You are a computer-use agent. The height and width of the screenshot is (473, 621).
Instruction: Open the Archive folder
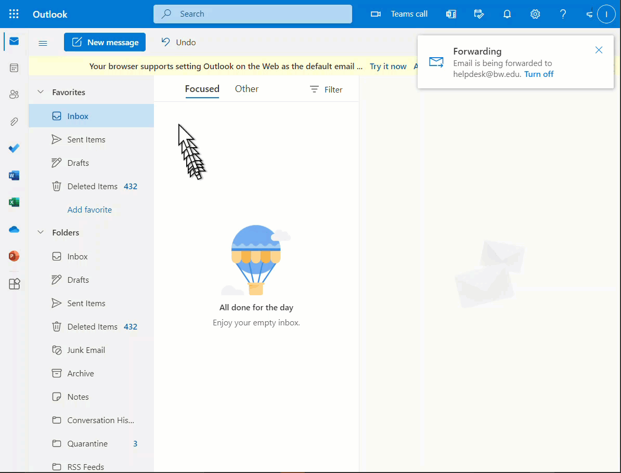coord(92,373)
